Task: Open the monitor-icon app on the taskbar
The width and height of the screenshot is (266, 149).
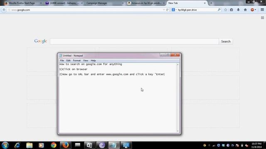Action: (126, 145)
